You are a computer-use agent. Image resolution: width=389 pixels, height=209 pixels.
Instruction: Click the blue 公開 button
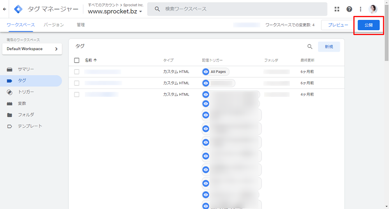click(368, 25)
